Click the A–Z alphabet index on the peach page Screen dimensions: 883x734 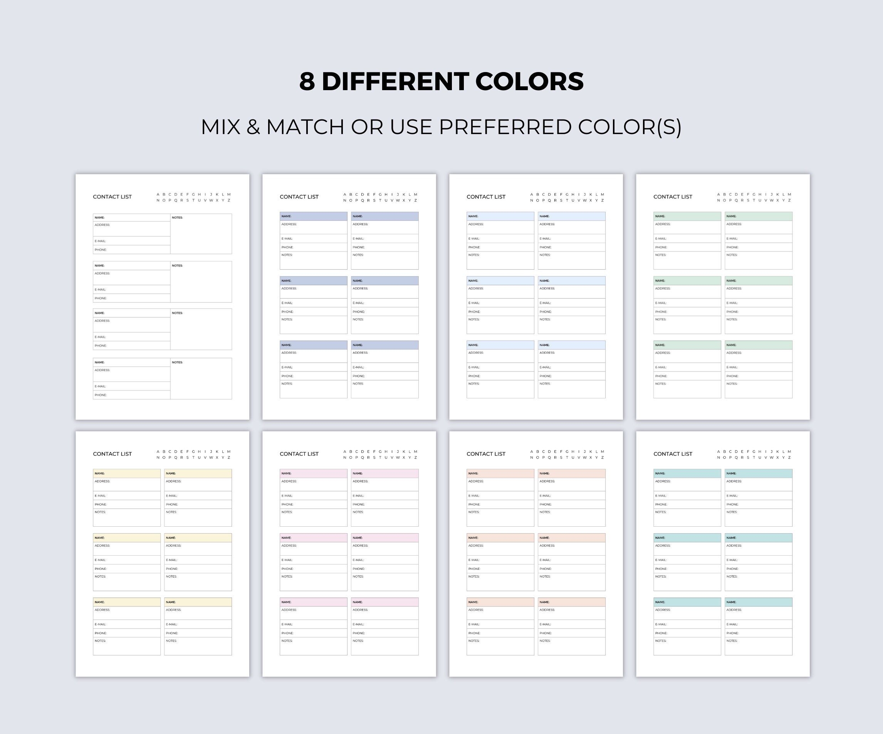567,454
